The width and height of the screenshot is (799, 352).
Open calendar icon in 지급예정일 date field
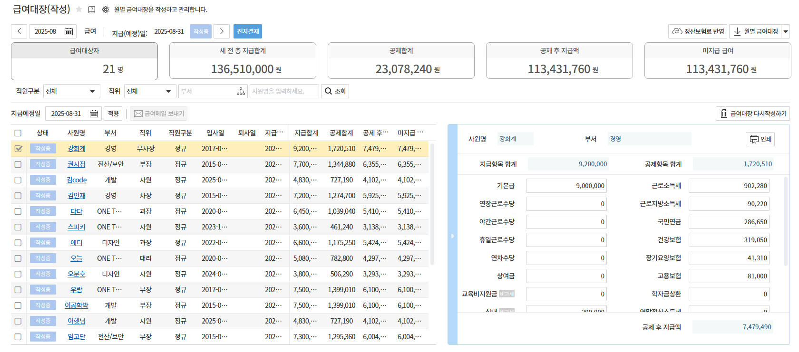point(94,114)
